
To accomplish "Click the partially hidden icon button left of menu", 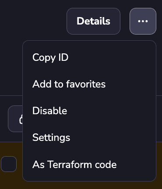I will point(15,119).
